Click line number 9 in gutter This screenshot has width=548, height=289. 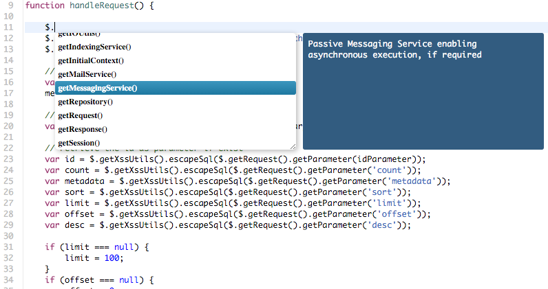[11, 5]
